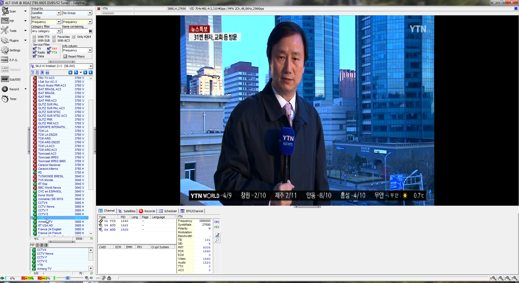This screenshot has width=519, height=283.
Task: Uncheck the Radio service filter
Action: pyautogui.click(x=35, y=52)
